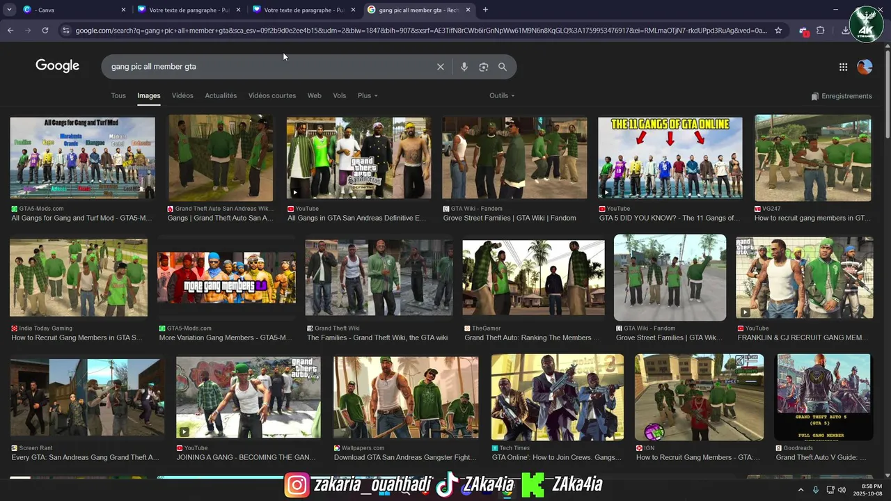Expand the Outils dropdown
Viewport: 891px width, 501px height.
[x=502, y=95]
